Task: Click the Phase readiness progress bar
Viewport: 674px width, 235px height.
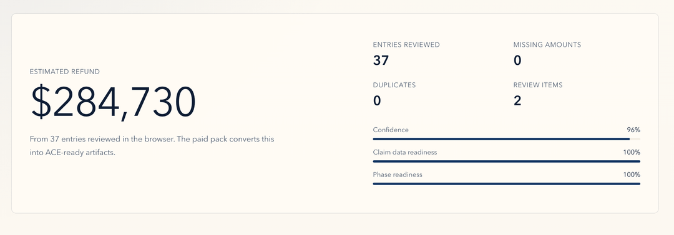Action: point(506,184)
